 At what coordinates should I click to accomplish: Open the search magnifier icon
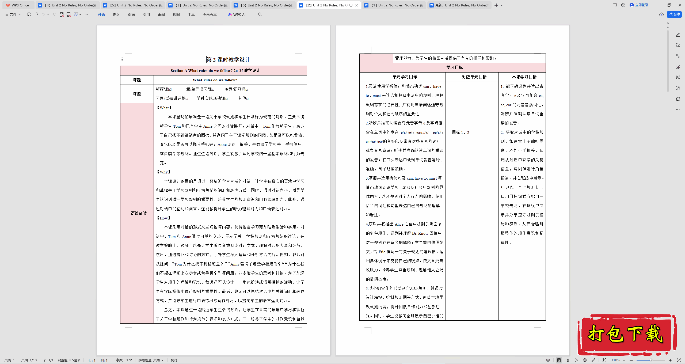click(x=260, y=14)
